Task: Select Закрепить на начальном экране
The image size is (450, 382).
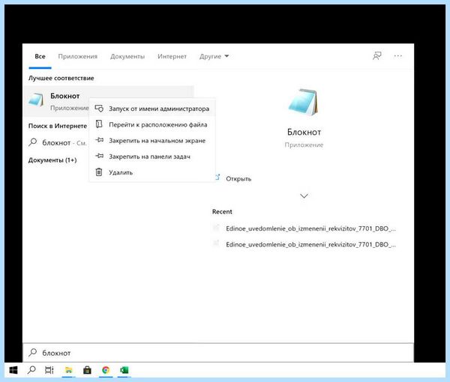Action: pos(152,141)
